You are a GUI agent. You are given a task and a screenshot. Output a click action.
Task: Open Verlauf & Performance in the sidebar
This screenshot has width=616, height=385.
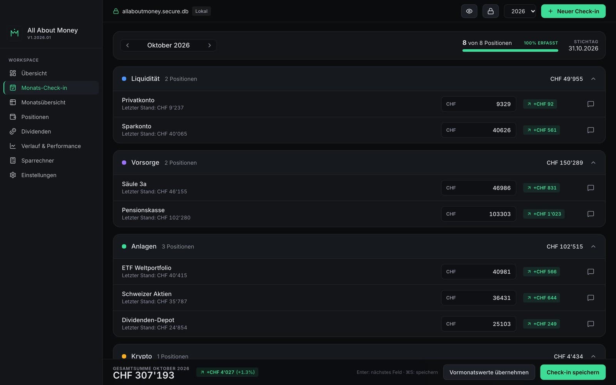[x=51, y=146]
